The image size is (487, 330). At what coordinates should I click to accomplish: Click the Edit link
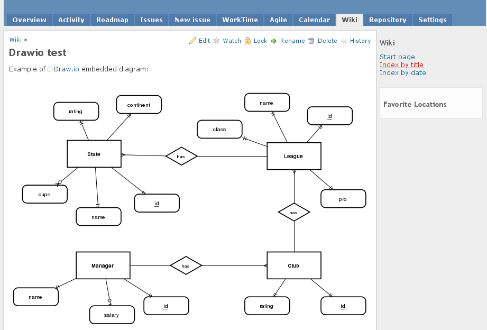(204, 41)
